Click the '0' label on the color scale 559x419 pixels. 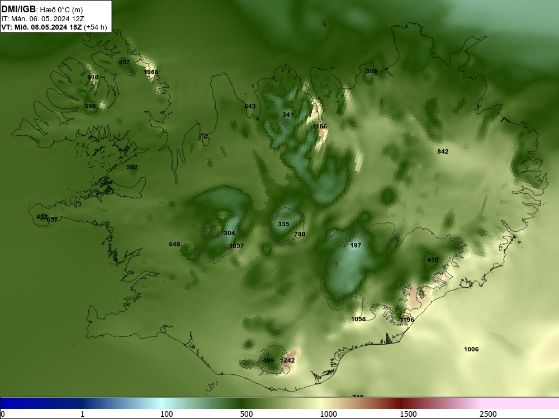[x=3, y=414]
